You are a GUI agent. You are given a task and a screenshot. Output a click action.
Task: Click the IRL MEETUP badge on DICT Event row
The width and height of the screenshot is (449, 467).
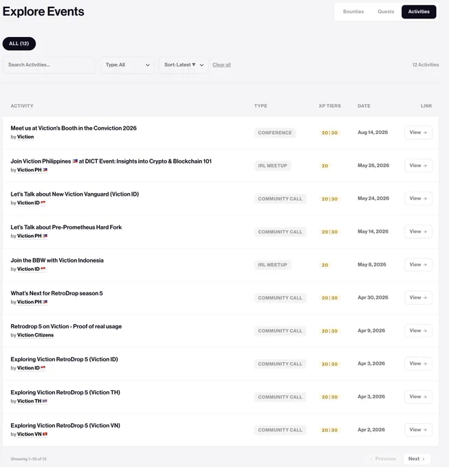[x=272, y=166]
